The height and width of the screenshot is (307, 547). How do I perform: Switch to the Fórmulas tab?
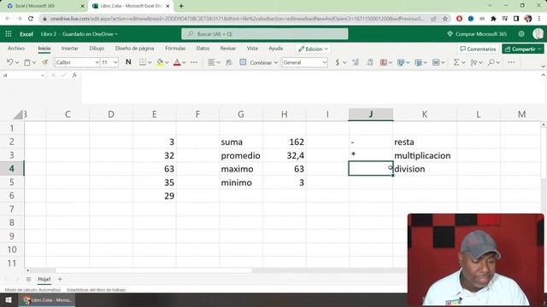175,49
